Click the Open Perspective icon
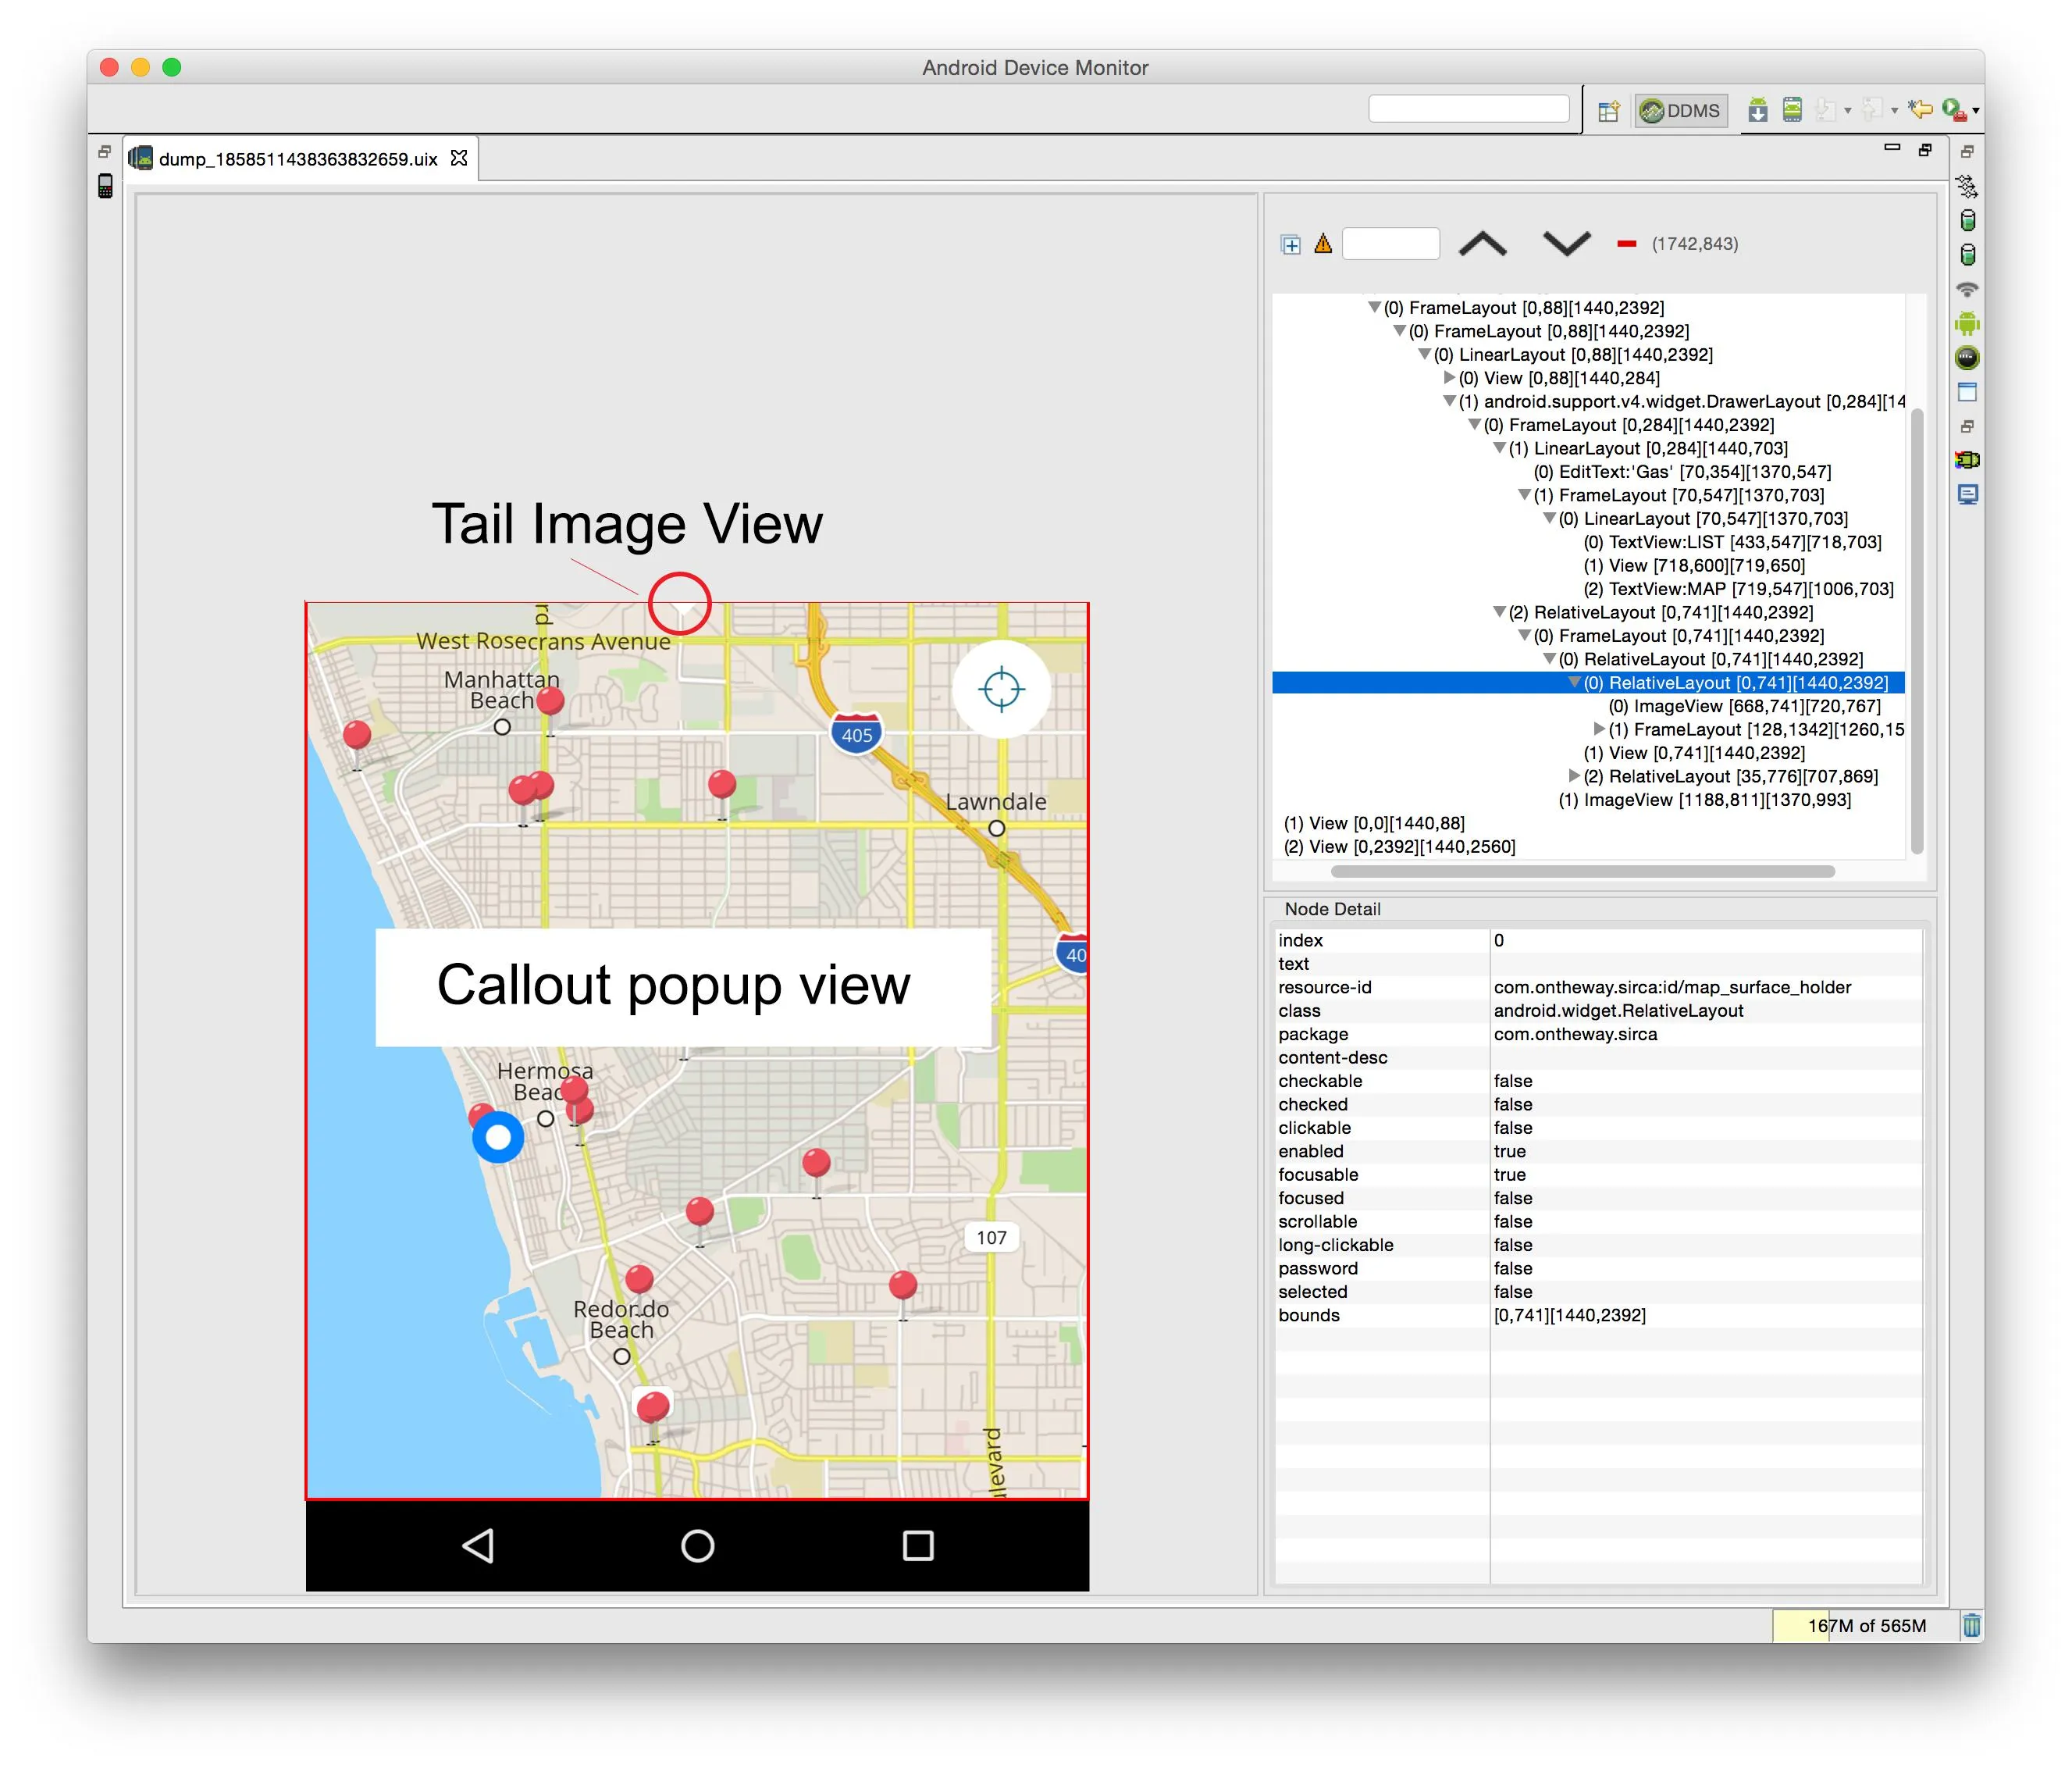The height and width of the screenshot is (1768, 2072). tap(1608, 111)
